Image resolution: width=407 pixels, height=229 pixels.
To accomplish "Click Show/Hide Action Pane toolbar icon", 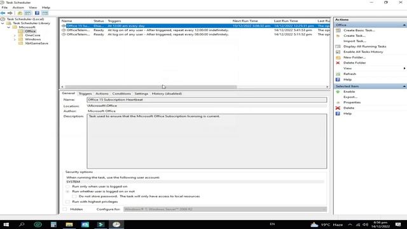I will 45,13.
